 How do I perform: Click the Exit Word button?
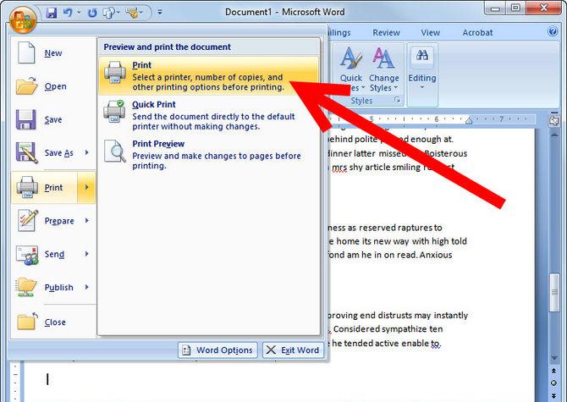point(293,350)
